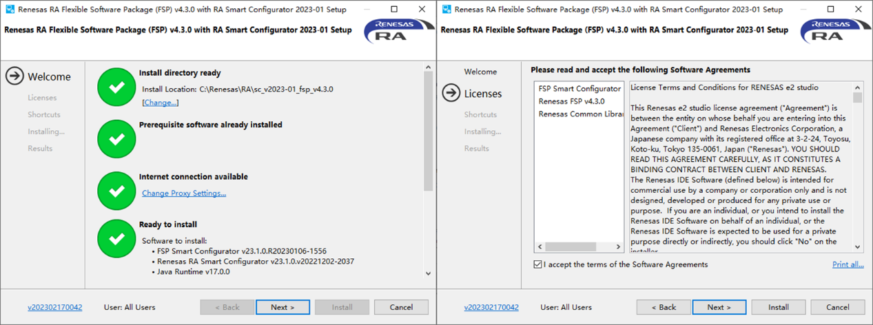Click Results step in Licenses window sidebar
The width and height of the screenshot is (873, 325).
tap(476, 148)
